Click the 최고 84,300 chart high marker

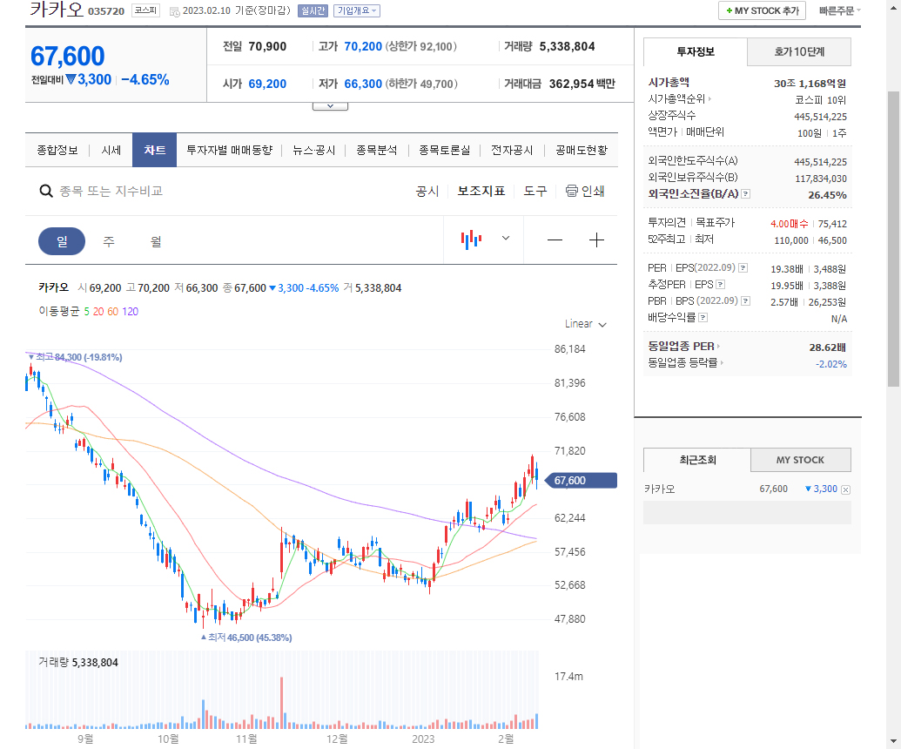75,357
